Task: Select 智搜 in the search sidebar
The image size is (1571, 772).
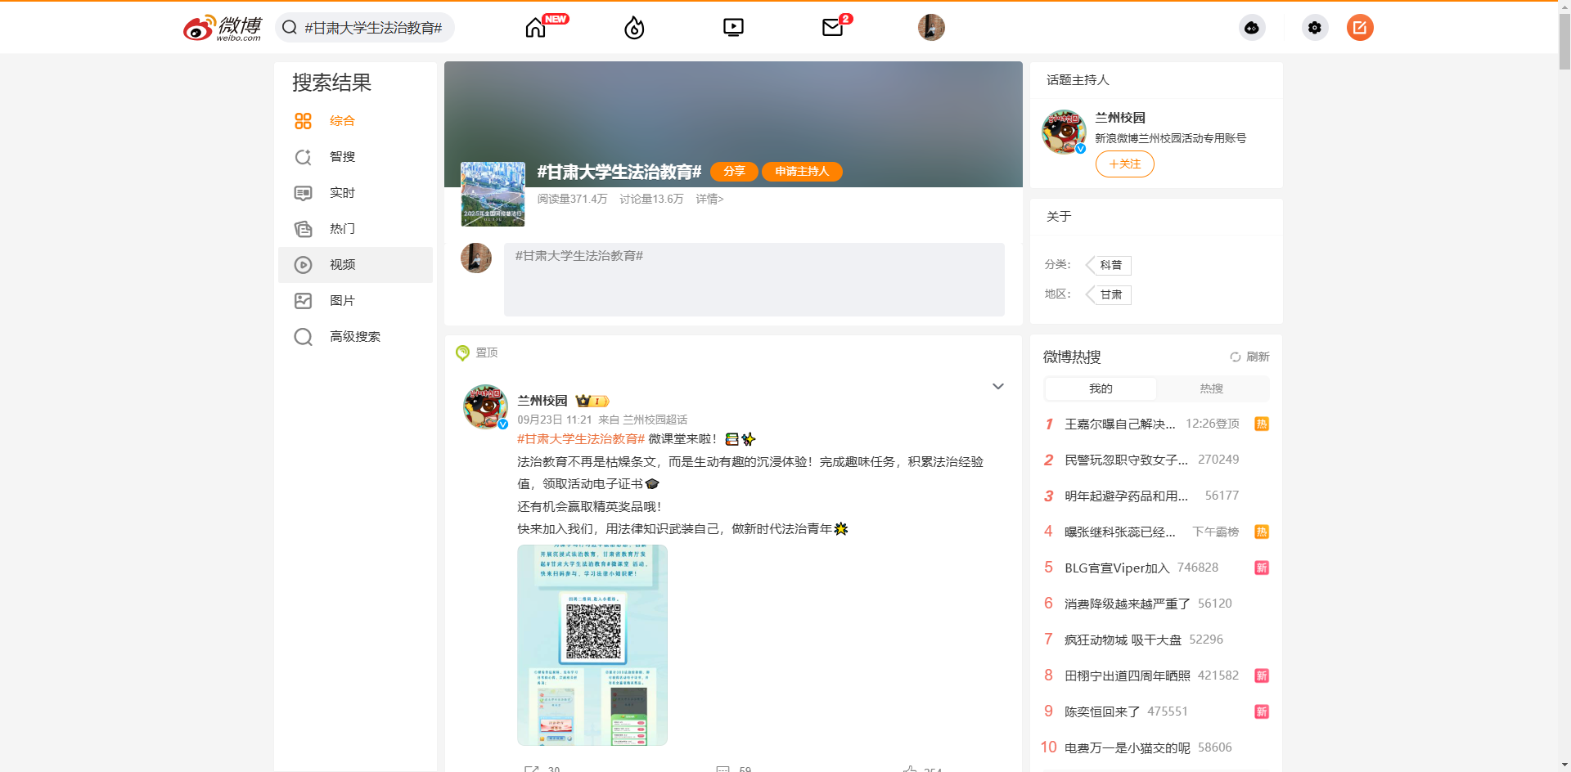Action: [x=342, y=156]
